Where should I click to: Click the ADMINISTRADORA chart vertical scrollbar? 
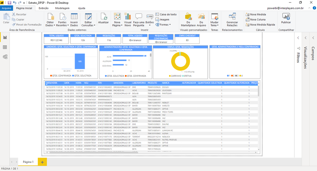coord(151,55)
